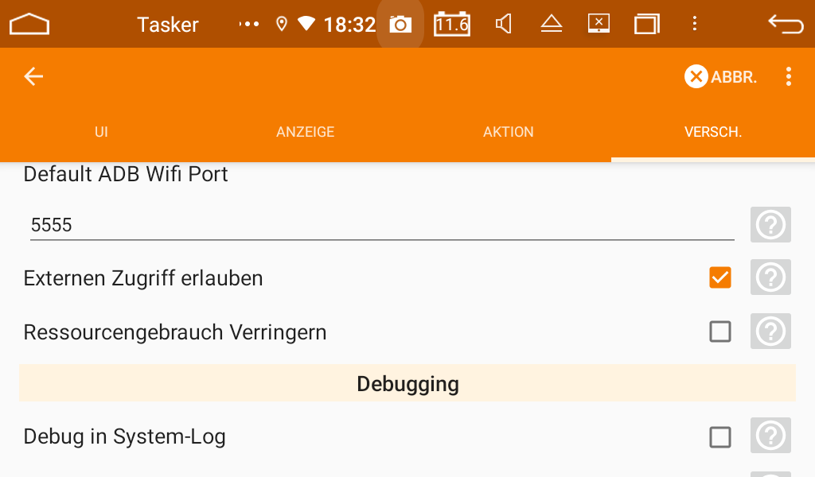Open Tasker's three-dot overflow menu

point(789,76)
